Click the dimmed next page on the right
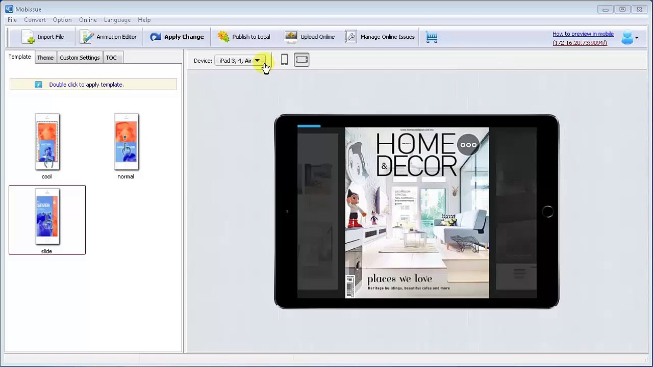 [x=516, y=212]
